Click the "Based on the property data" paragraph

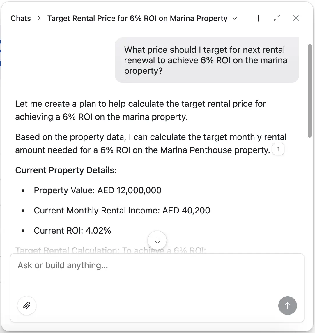pyautogui.click(x=143, y=143)
